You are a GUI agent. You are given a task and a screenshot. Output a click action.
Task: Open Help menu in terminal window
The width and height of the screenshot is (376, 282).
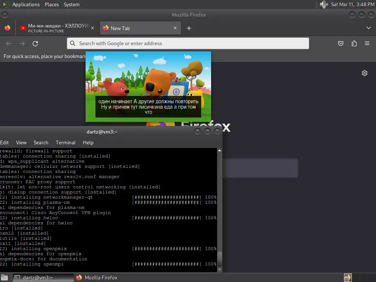(x=88, y=142)
